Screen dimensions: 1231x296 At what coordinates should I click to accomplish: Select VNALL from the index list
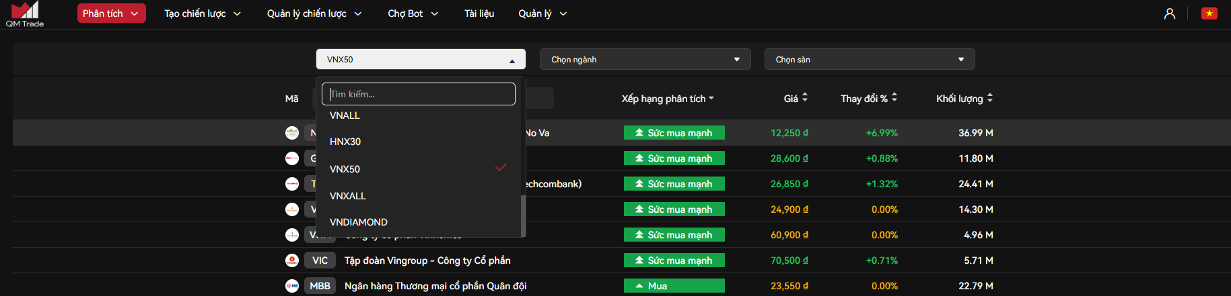(x=418, y=115)
